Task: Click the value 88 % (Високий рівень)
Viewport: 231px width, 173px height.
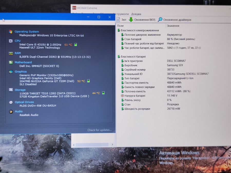Action: tap(181, 39)
